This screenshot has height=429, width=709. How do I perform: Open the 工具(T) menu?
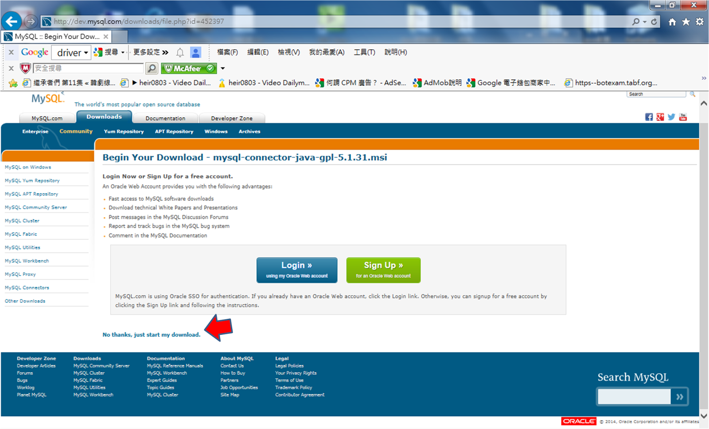pyautogui.click(x=364, y=52)
